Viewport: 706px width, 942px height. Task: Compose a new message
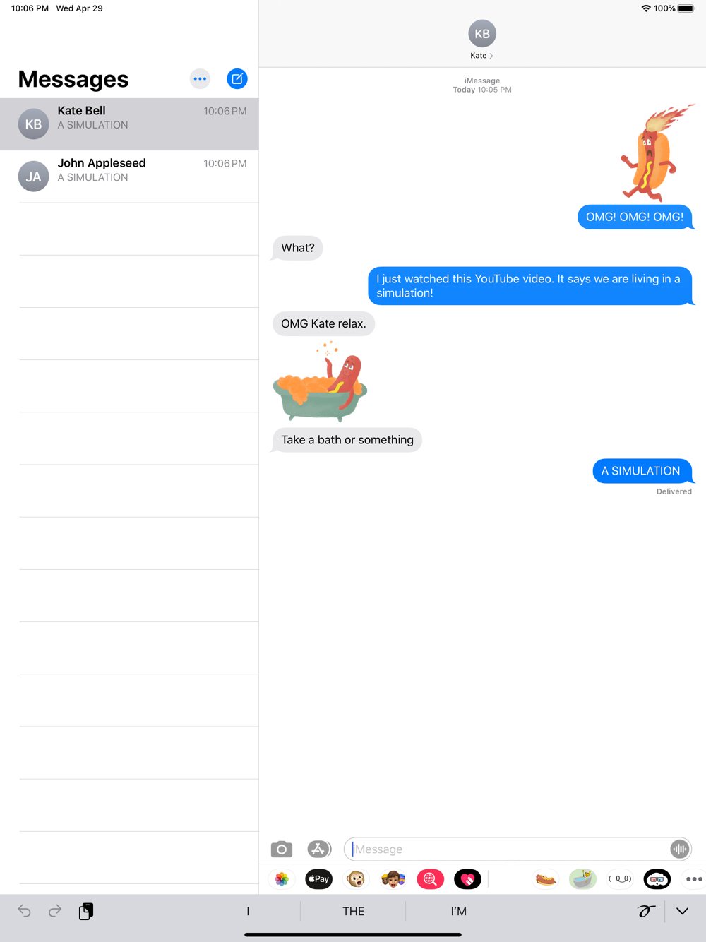[237, 78]
